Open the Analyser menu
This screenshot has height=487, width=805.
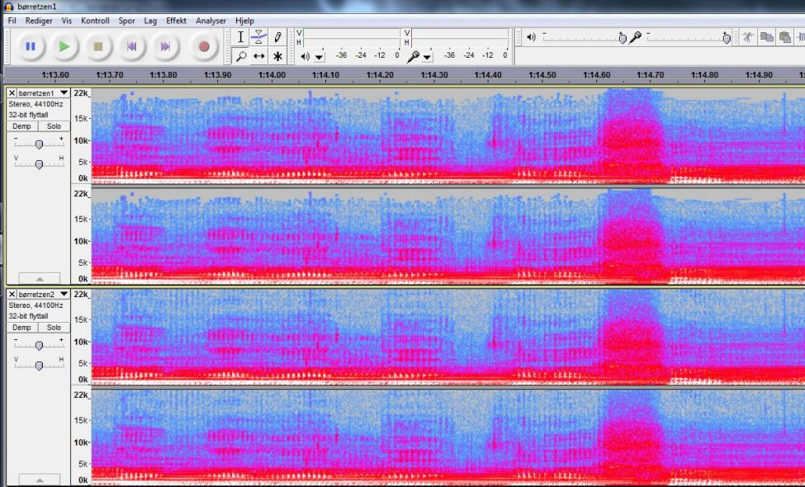(211, 21)
